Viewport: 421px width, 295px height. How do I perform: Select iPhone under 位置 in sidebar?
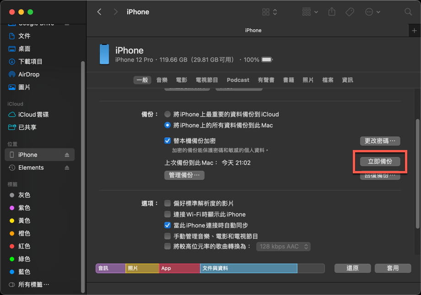[x=40, y=155]
